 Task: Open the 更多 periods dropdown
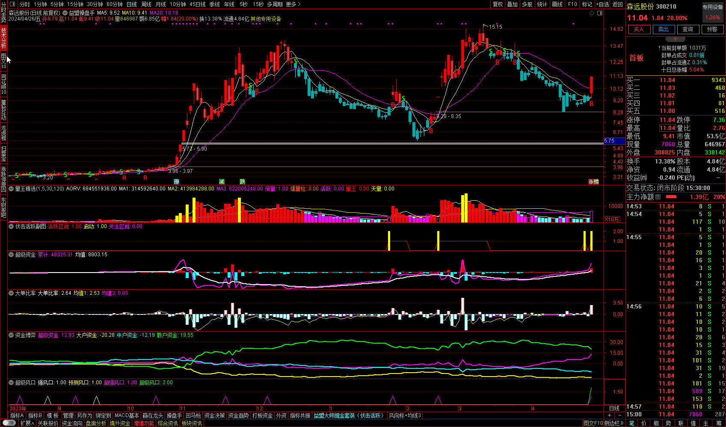coord(293,4)
